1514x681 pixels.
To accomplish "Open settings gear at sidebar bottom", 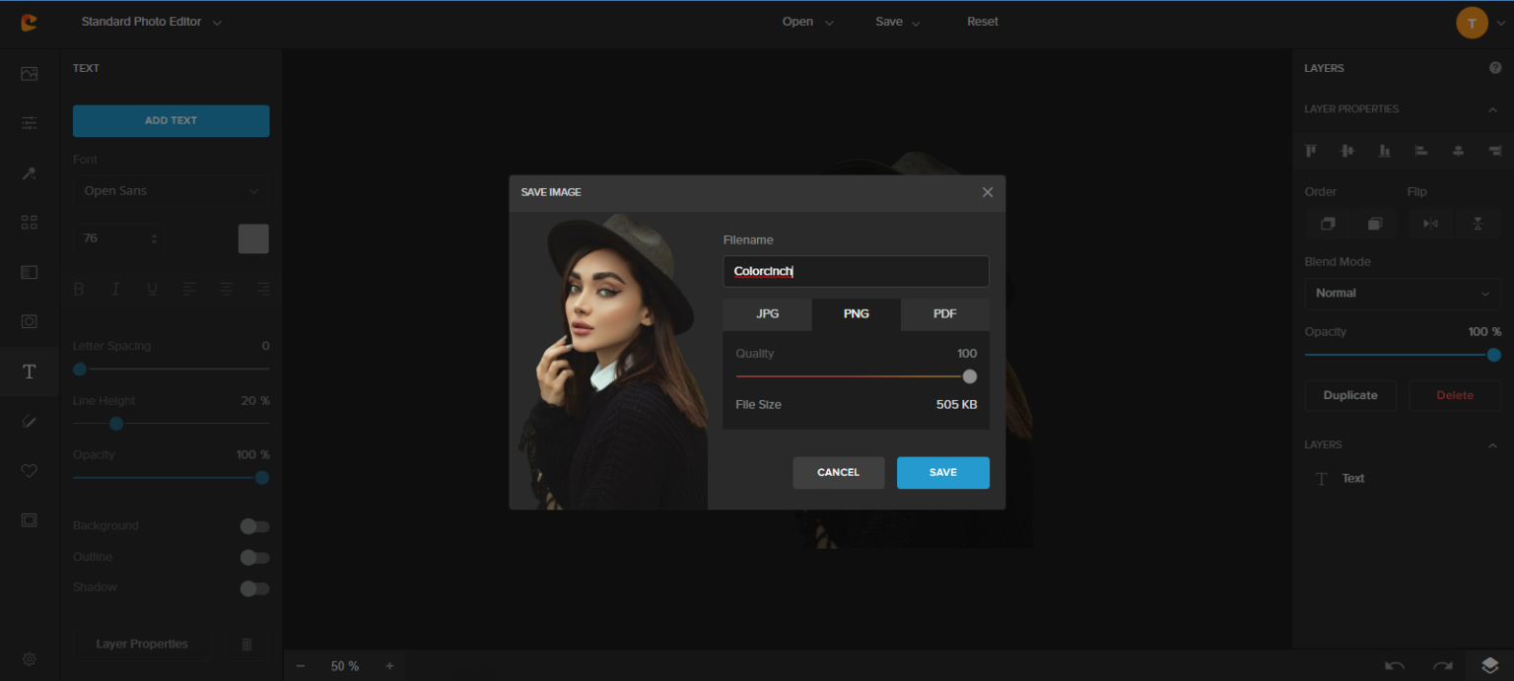I will 30,659.
